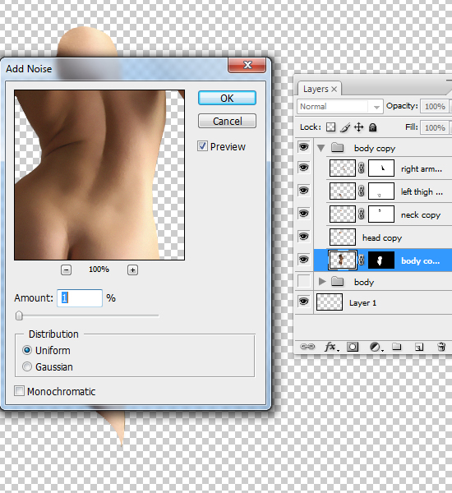Select the 'Layer 1' layer name
Viewport: 452px width, 493px height.
(362, 303)
